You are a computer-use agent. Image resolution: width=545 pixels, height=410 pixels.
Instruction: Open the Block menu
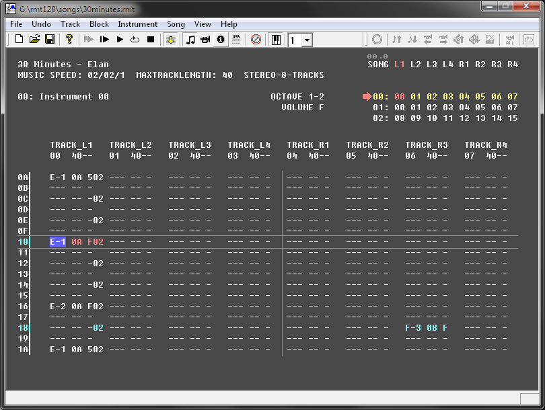(x=98, y=24)
